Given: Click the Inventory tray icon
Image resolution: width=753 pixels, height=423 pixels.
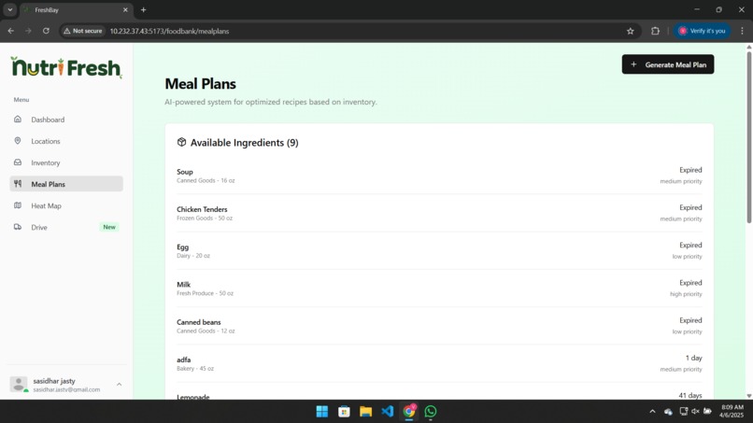Looking at the screenshot, I should pyautogui.click(x=18, y=162).
